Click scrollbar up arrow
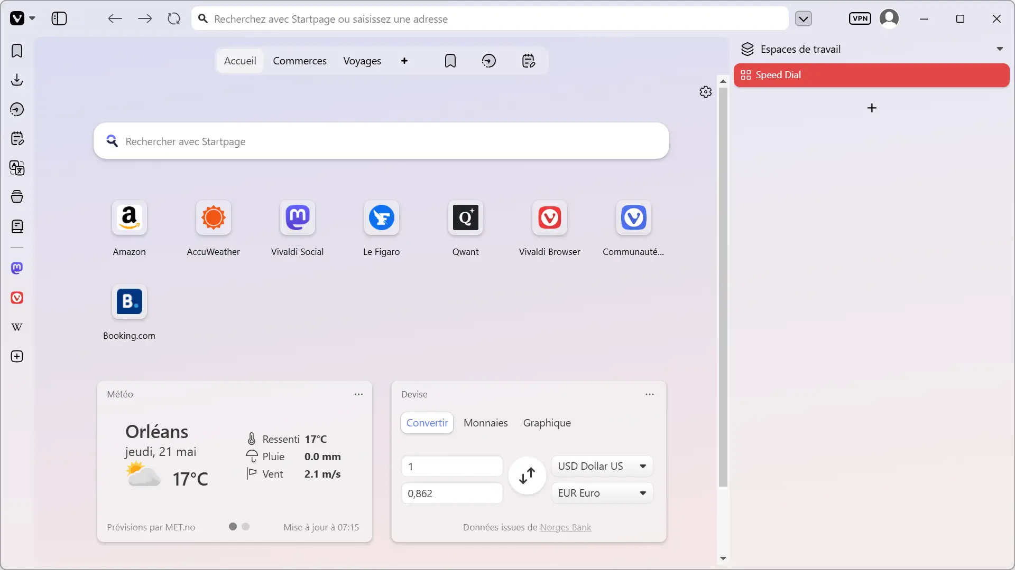The height and width of the screenshot is (570, 1015). click(723, 81)
